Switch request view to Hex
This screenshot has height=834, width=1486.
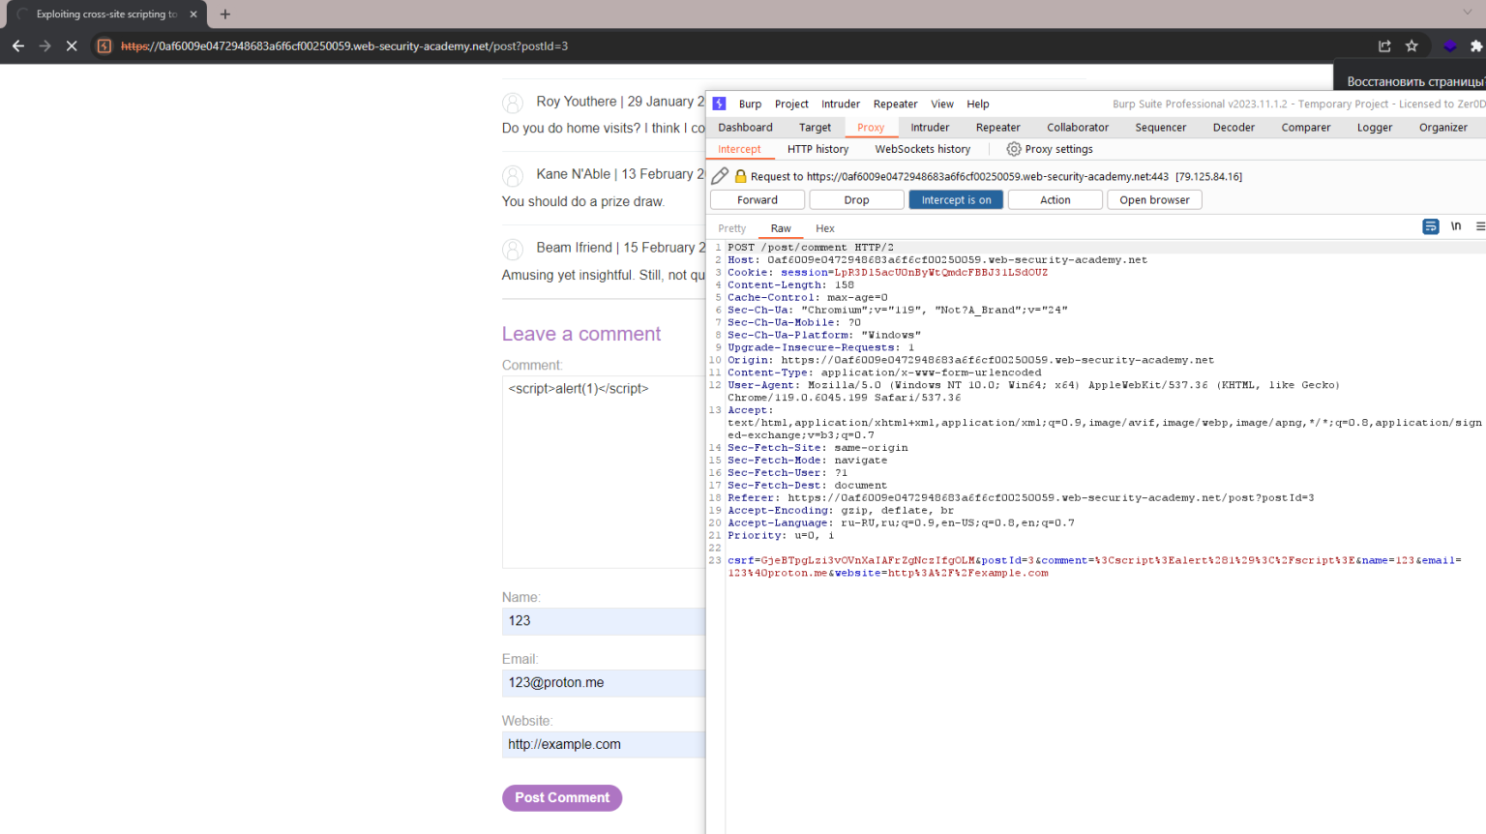(824, 228)
